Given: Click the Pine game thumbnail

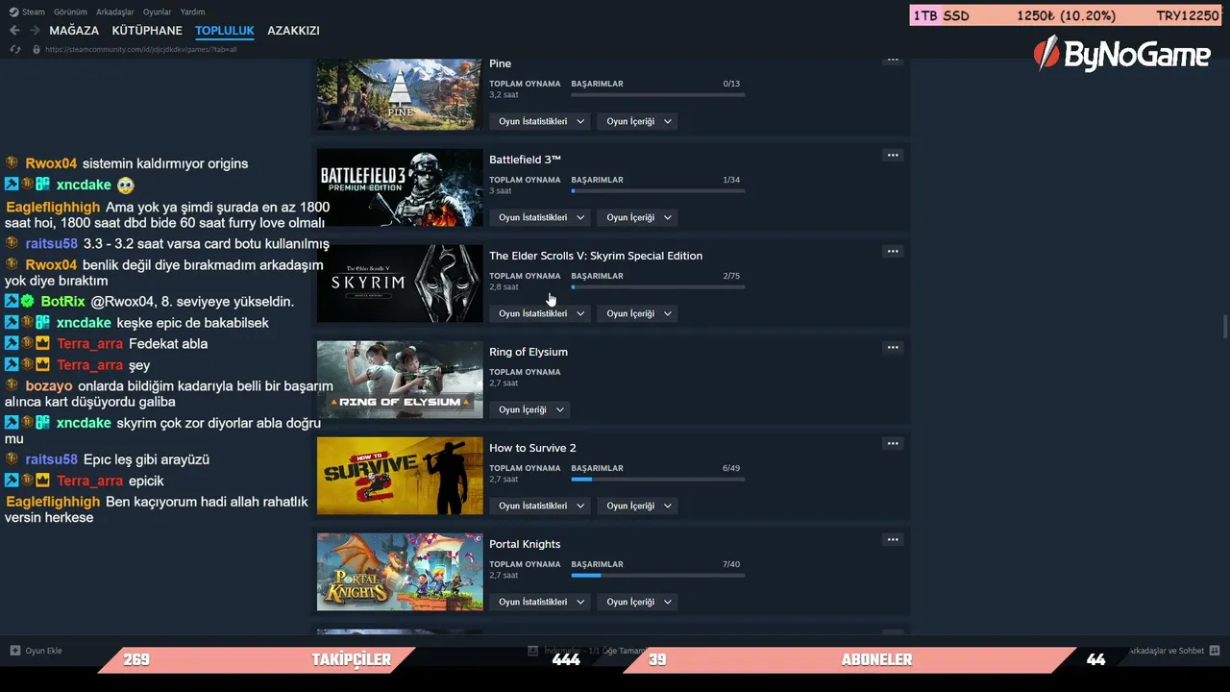Looking at the screenshot, I should tap(400, 94).
